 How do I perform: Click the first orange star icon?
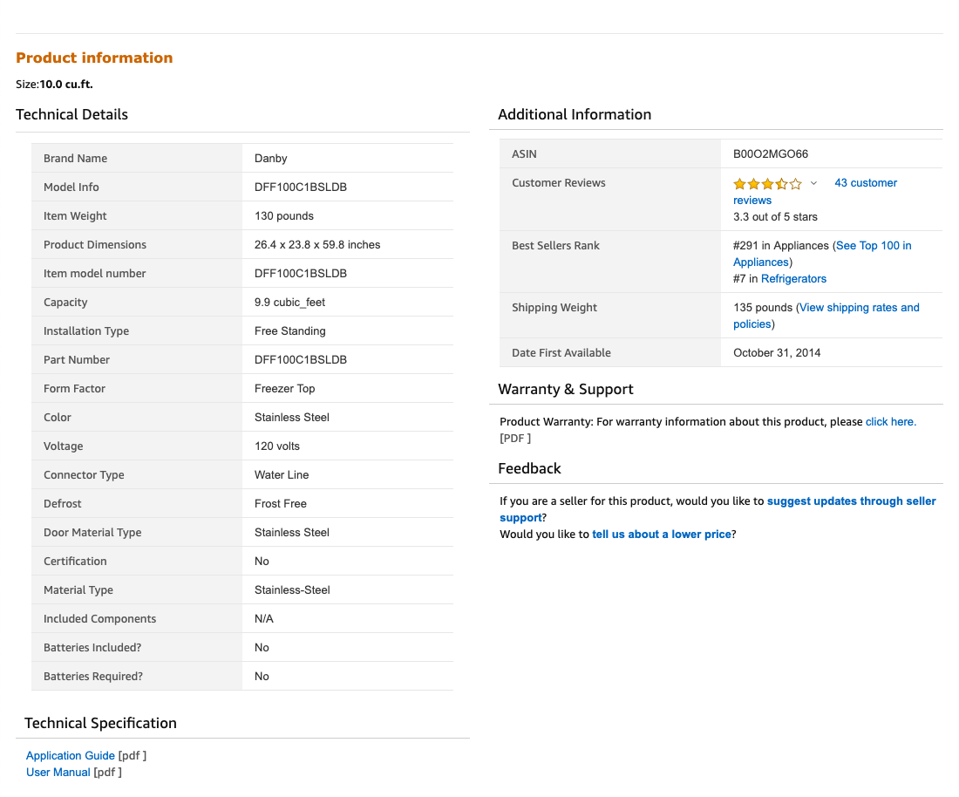pyautogui.click(x=739, y=184)
